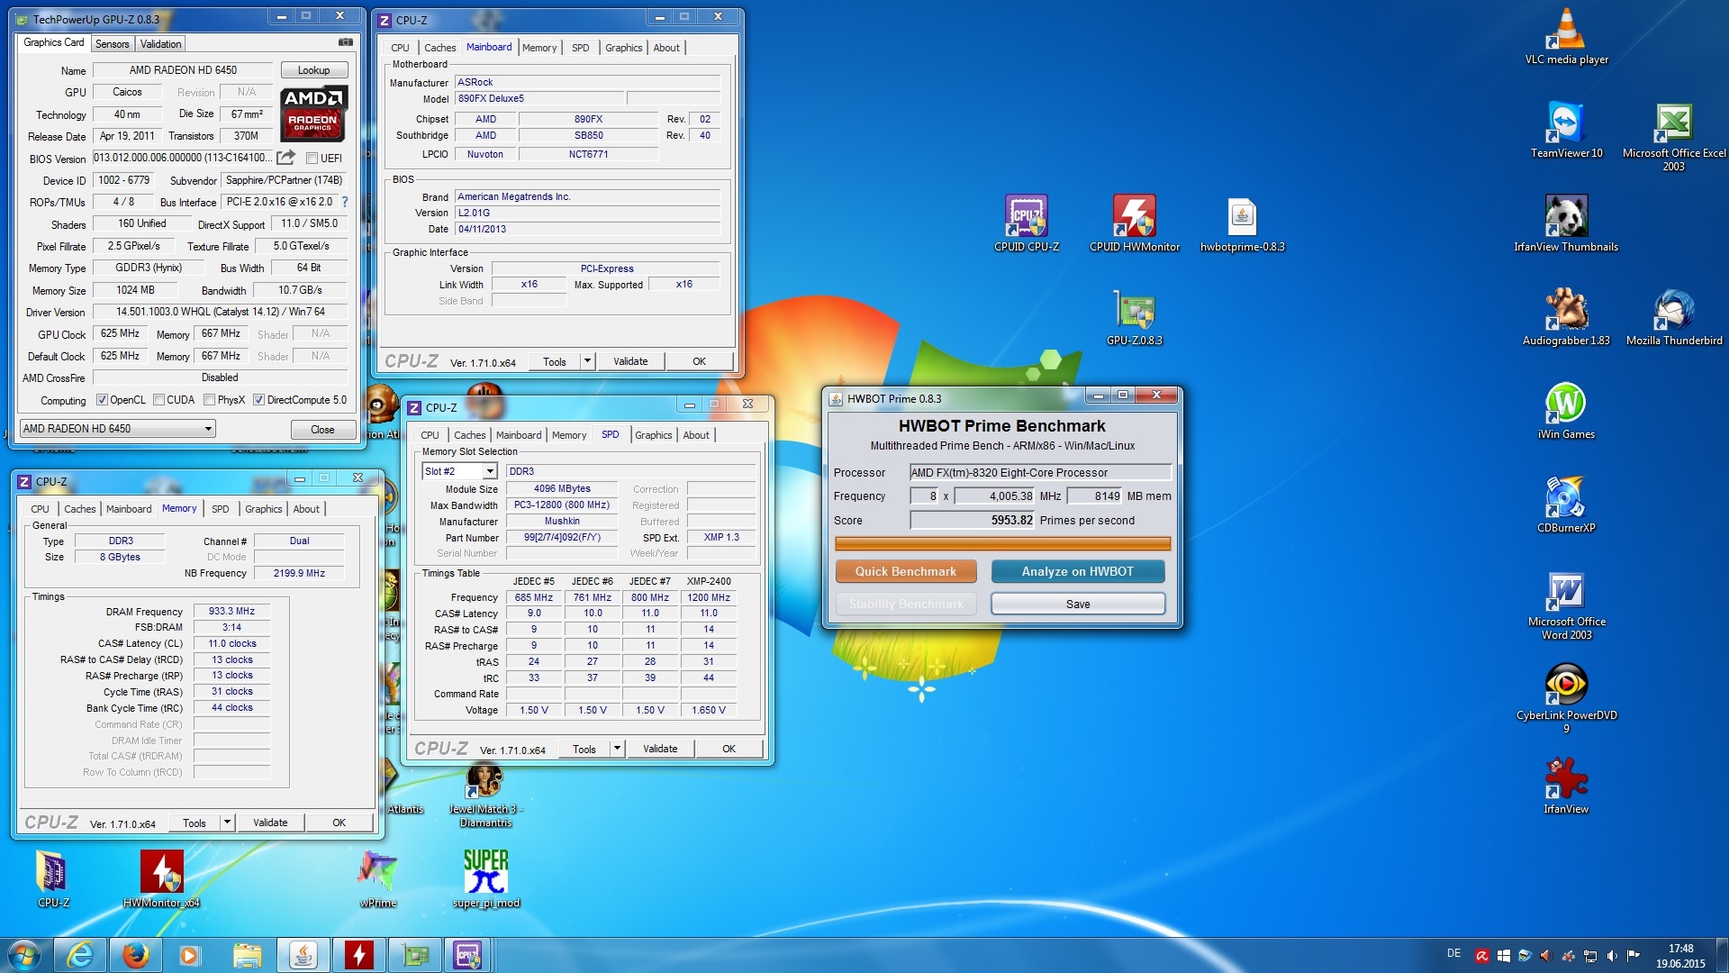Open Microsoft Office Excel 2003 shortcut
Image resolution: width=1729 pixels, height=973 pixels.
(x=1674, y=136)
